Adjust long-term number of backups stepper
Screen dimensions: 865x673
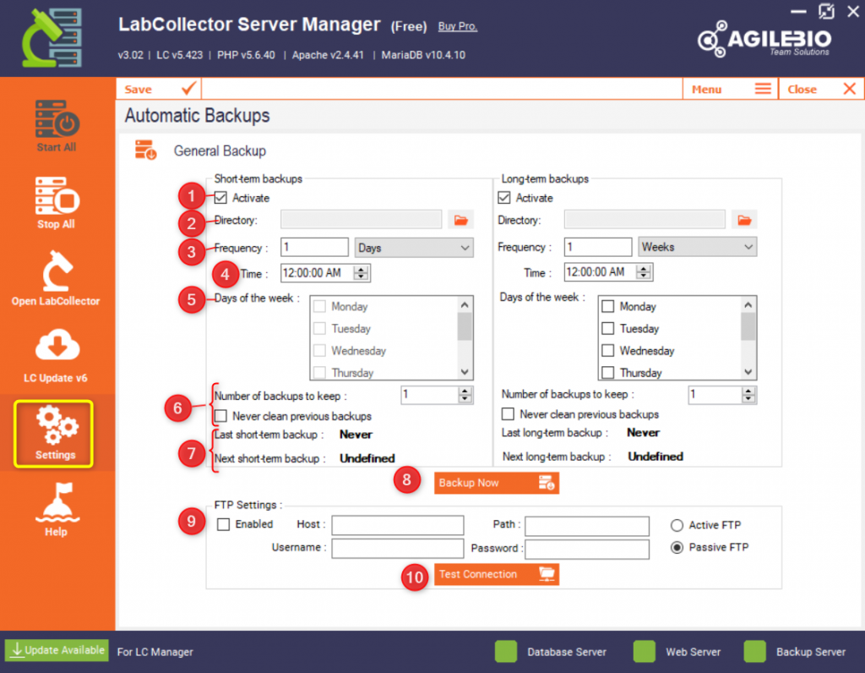748,394
